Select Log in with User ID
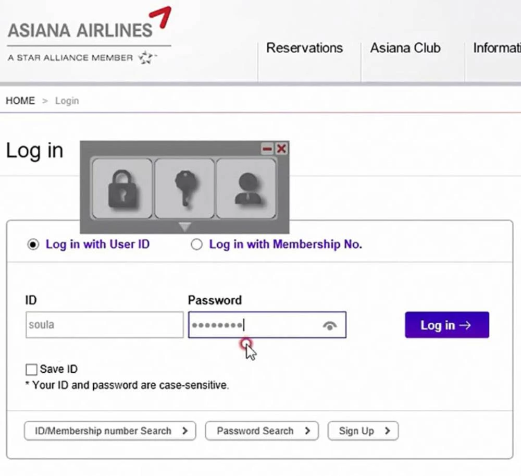Image resolution: width=521 pixels, height=476 pixels. point(34,245)
